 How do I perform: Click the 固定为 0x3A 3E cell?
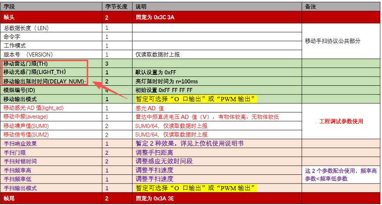coord(217,198)
